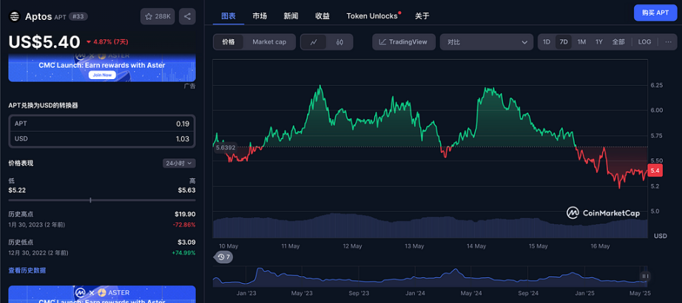Open the share icon button
The image size is (682, 303).
point(187,16)
